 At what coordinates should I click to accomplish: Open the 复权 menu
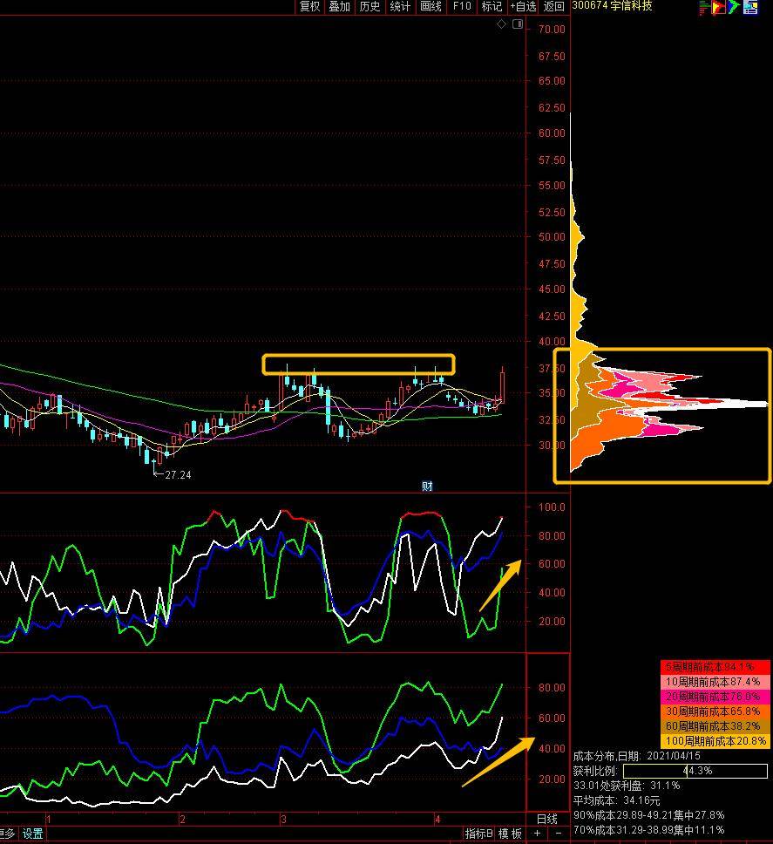coord(310,6)
